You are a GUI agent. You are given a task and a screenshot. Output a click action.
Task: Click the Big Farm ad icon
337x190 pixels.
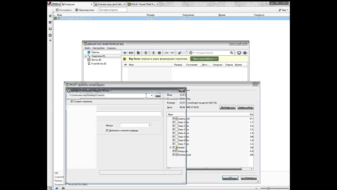[125, 59]
